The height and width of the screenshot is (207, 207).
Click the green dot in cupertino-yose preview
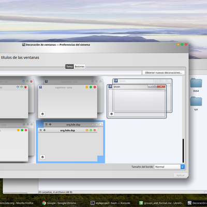pyautogui.click(x=91, y=87)
